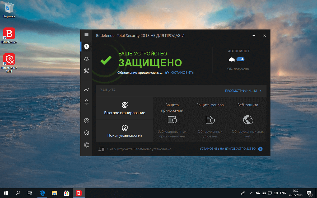Open the Windows Start menu

[6, 193]
